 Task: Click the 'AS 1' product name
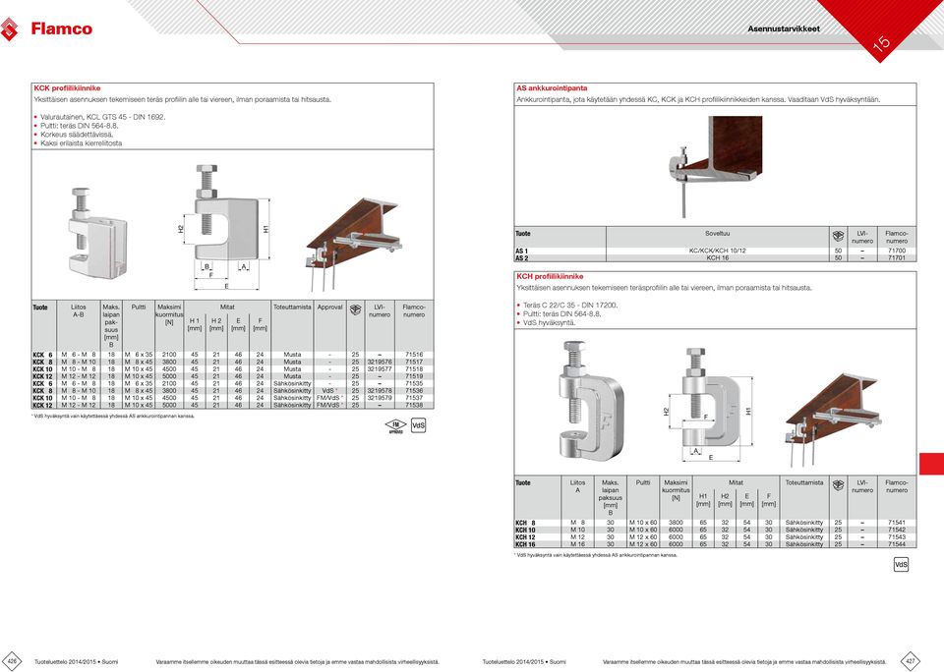[x=522, y=251]
